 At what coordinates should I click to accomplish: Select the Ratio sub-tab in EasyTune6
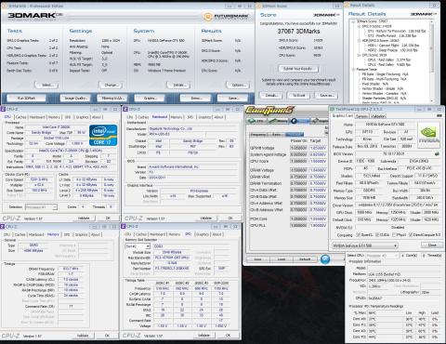(276, 135)
